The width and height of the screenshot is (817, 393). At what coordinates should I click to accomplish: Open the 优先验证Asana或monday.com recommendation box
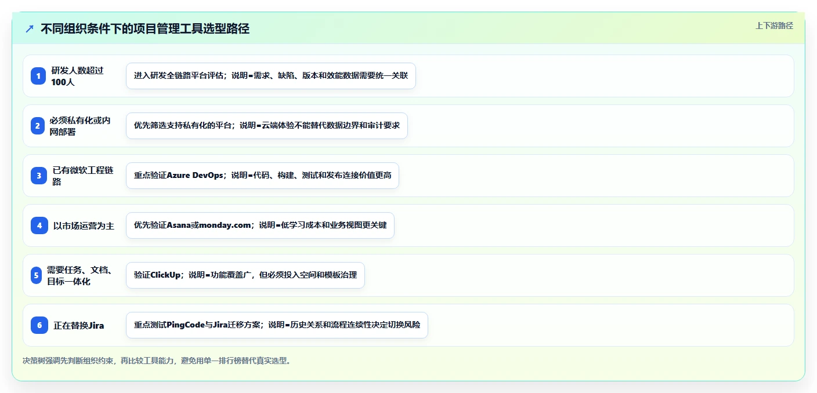260,225
